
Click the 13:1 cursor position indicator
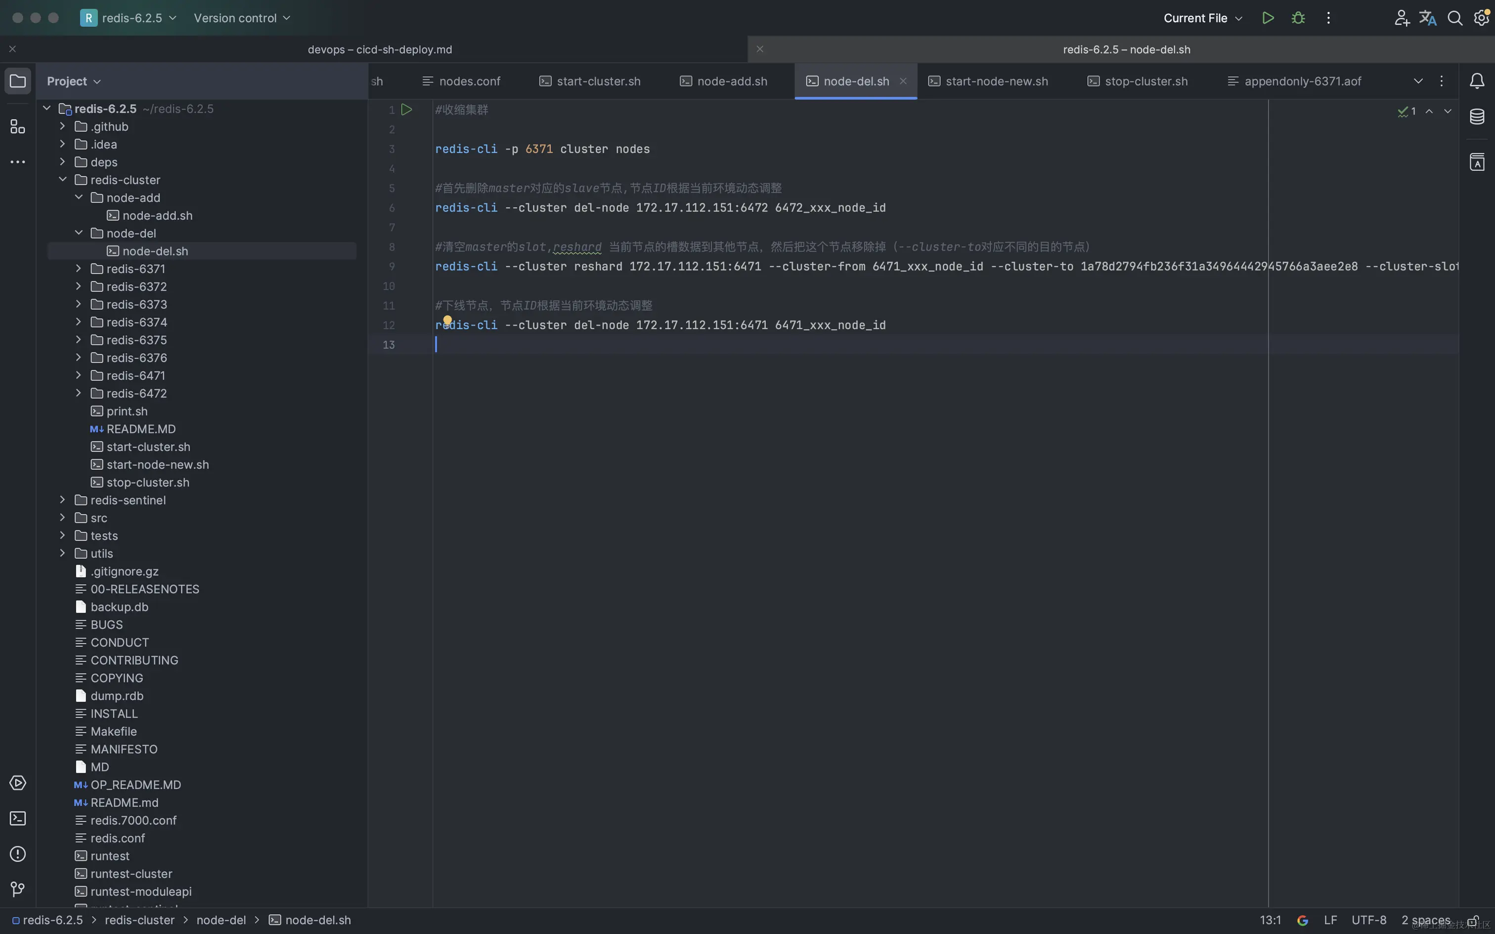[x=1270, y=920]
